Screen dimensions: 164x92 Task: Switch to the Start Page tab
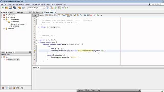36,12
